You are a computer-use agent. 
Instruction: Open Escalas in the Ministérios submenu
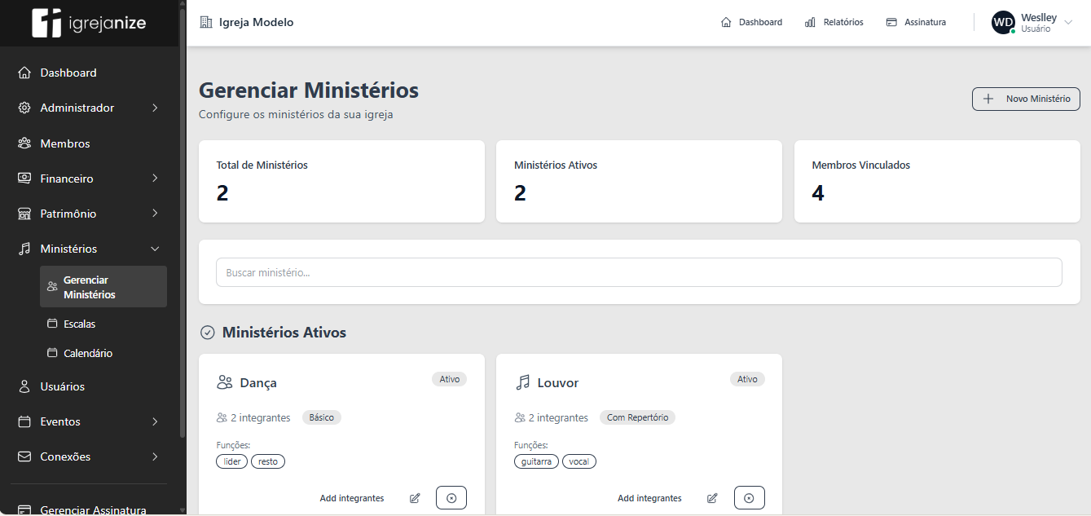79,324
